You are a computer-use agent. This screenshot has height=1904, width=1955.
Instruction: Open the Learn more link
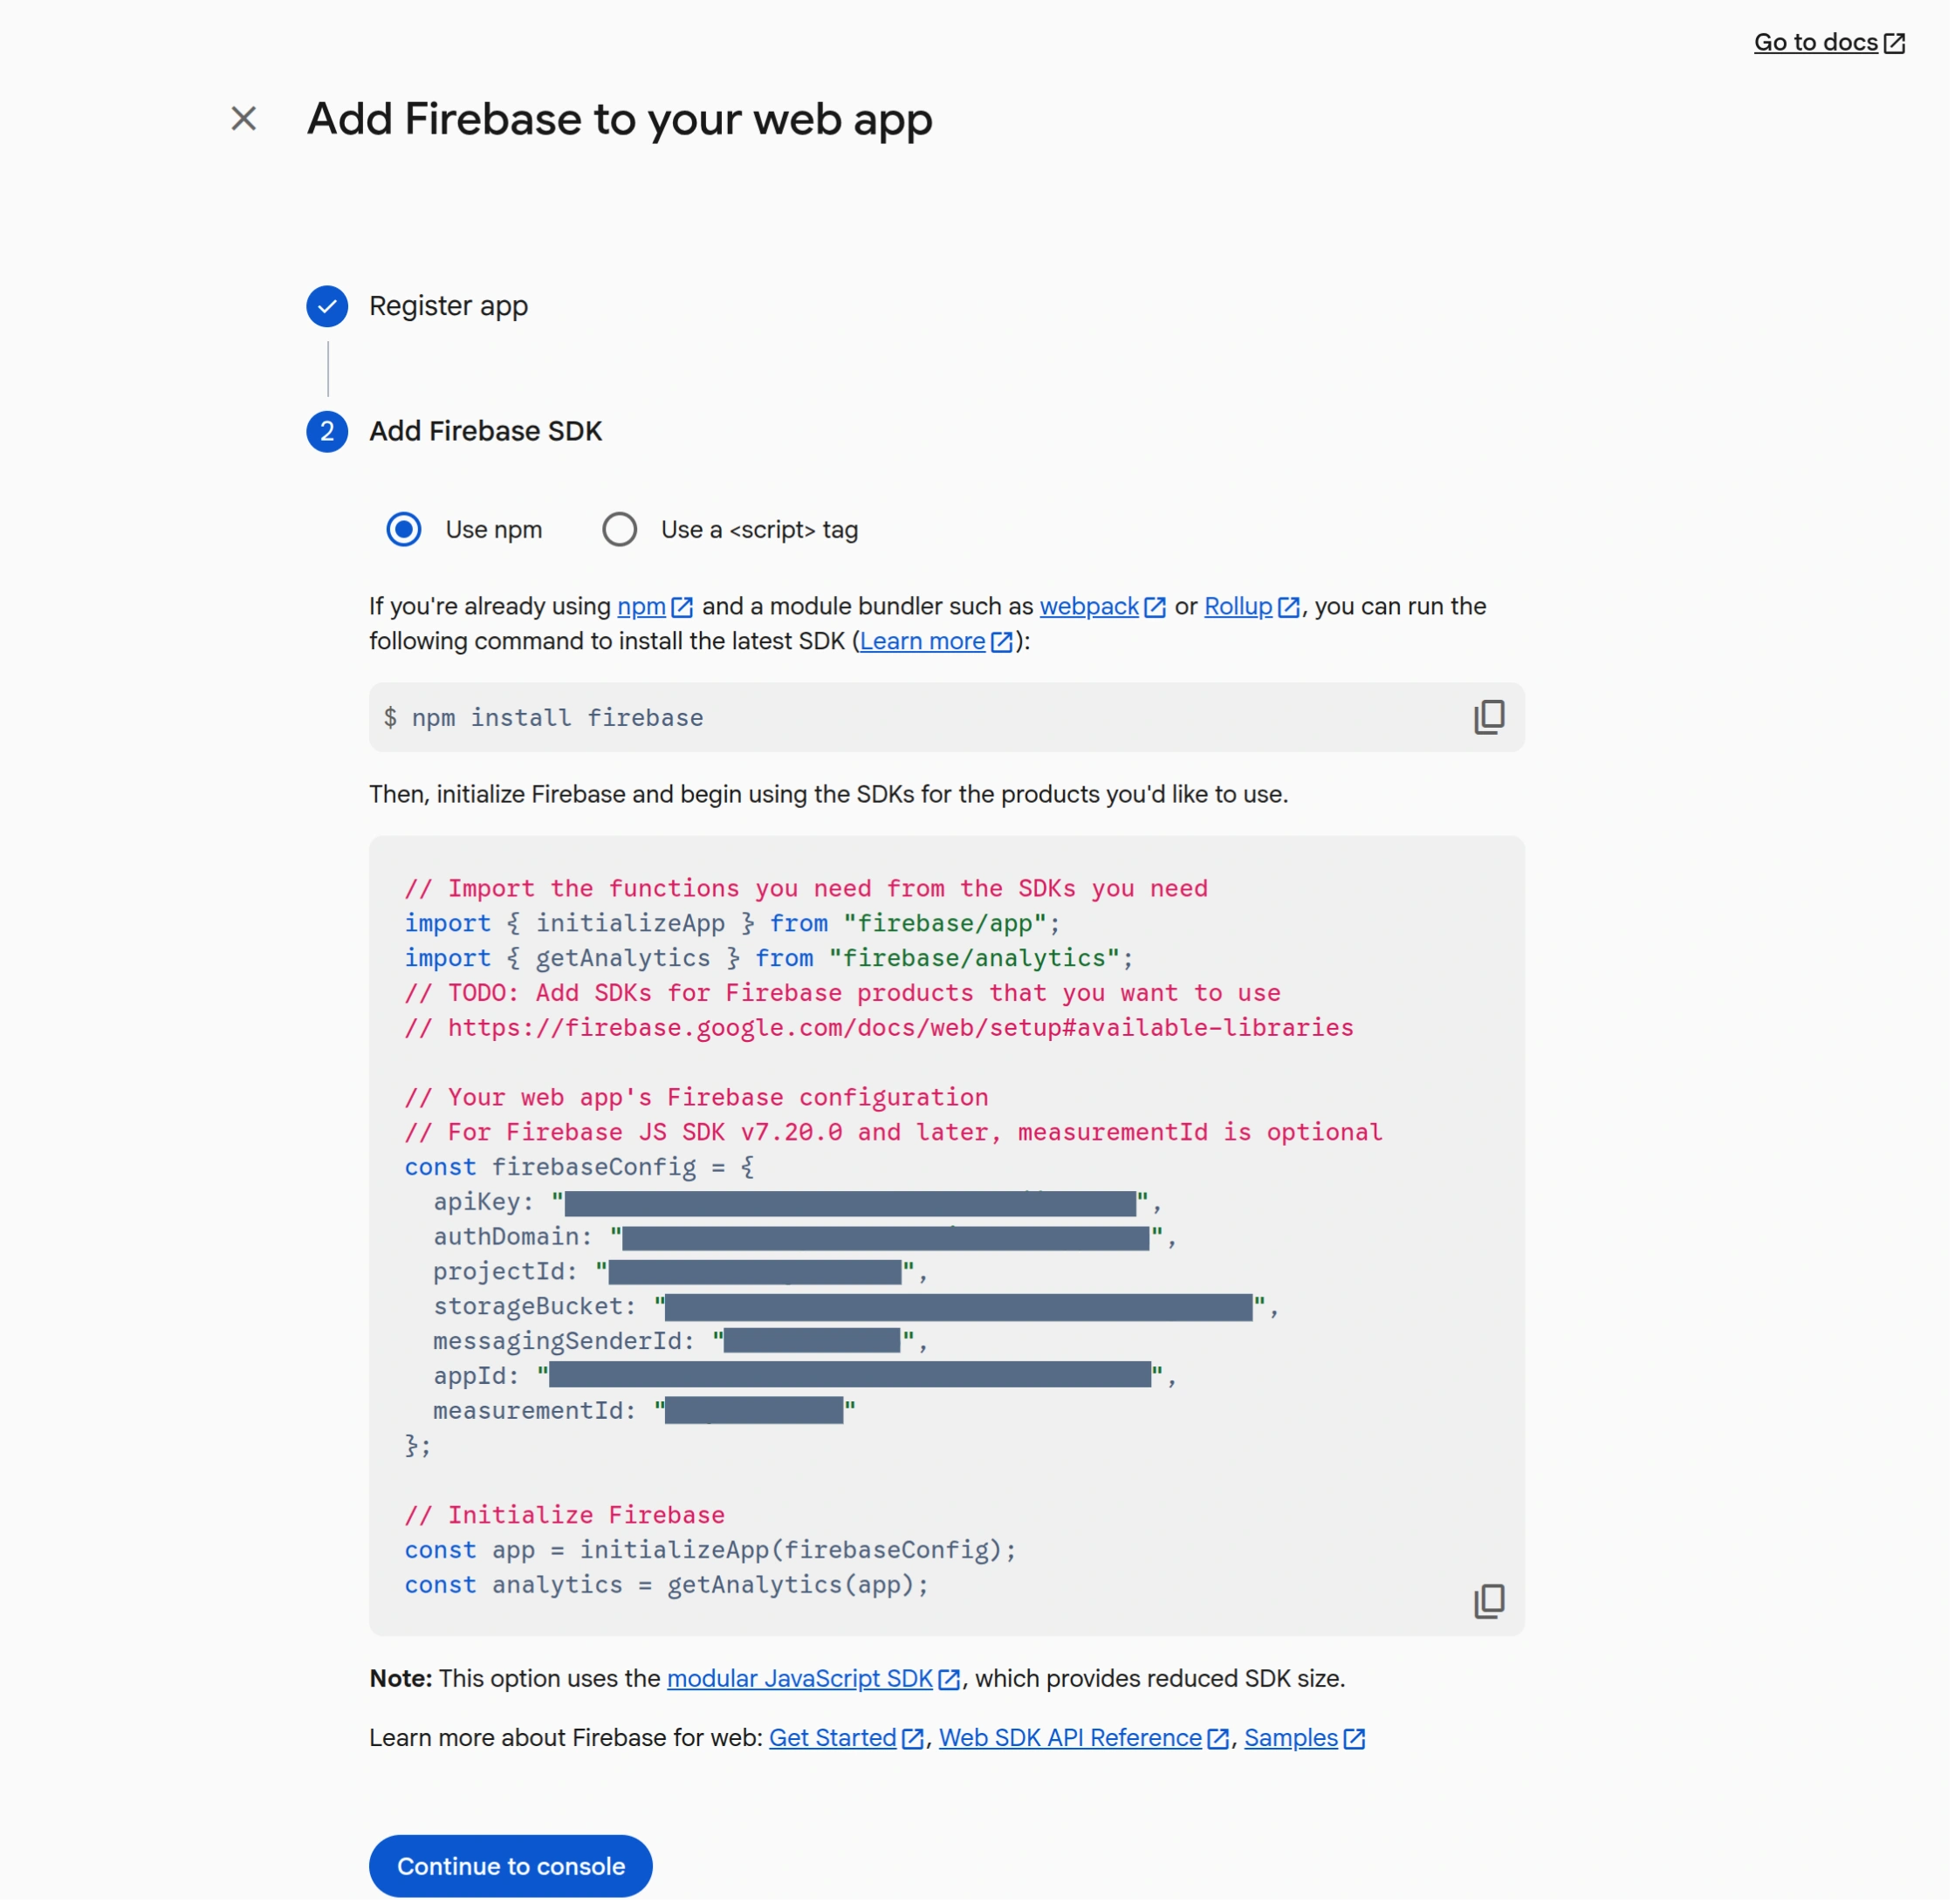point(925,643)
